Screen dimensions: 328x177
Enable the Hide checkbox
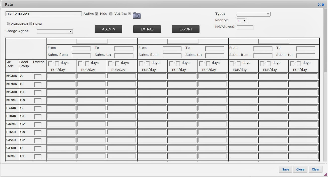111,14
